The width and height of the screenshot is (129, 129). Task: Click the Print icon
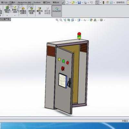(85, 3)
